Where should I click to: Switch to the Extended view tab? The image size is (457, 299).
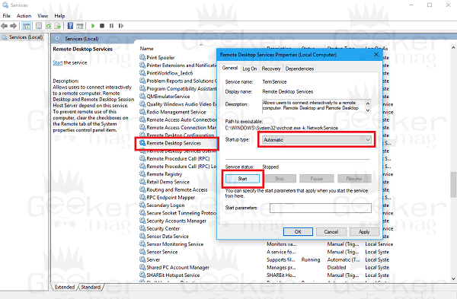[65, 287]
